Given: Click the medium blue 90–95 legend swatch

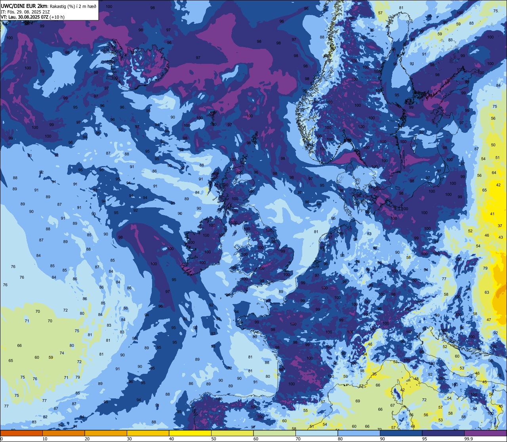Looking at the screenshot, I should click(401, 433).
